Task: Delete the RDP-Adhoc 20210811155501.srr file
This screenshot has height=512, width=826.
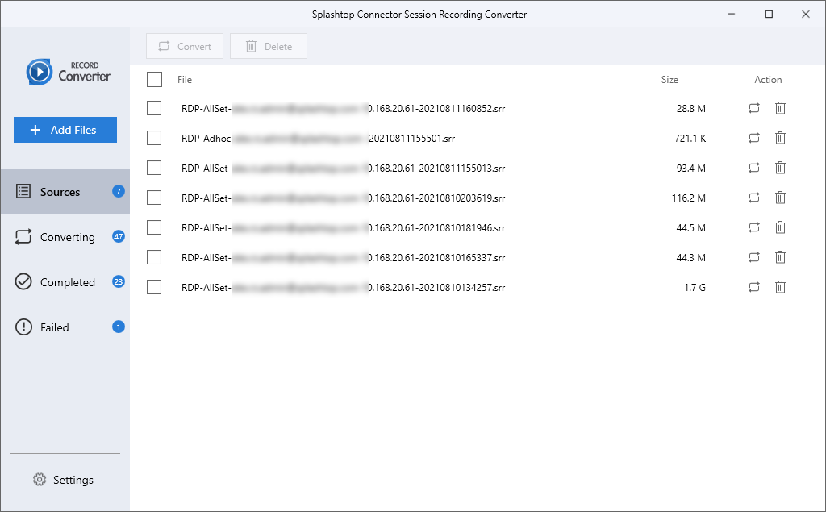Action: click(780, 138)
